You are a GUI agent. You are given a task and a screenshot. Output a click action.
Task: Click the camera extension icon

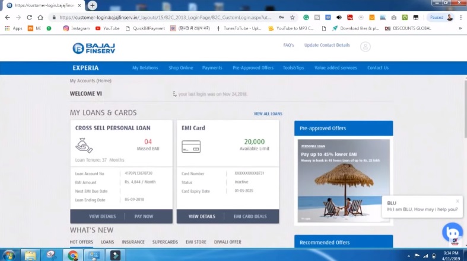pyautogui.click(x=394, y=18)
